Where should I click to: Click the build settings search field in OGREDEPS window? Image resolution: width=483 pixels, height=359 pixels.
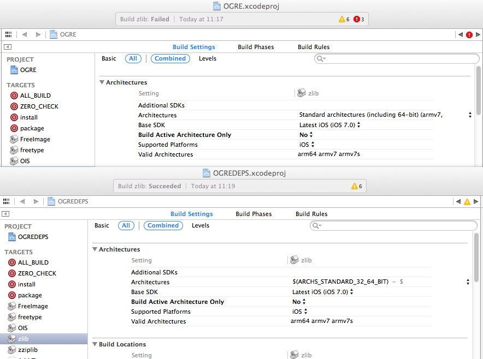(x=394, y=225)
